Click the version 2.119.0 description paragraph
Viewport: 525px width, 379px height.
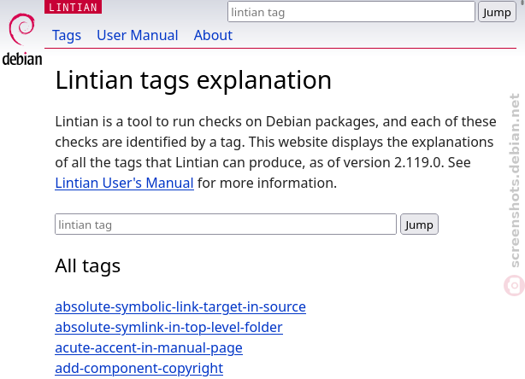click(x=275, y=153)
